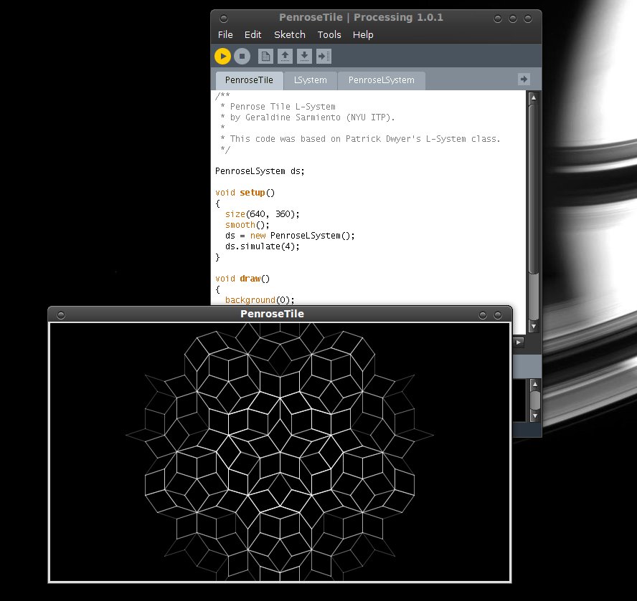Open the Edit menu
This screenshot has height=601, width=637.
coord(253,35)
